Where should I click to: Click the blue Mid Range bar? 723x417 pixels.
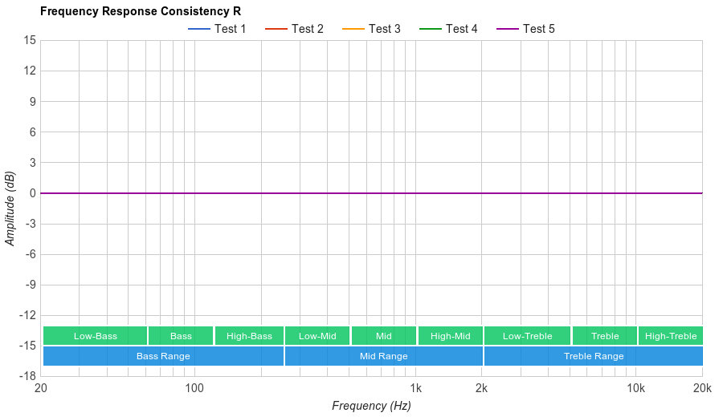pyautogui.click(x=383, y=356)
